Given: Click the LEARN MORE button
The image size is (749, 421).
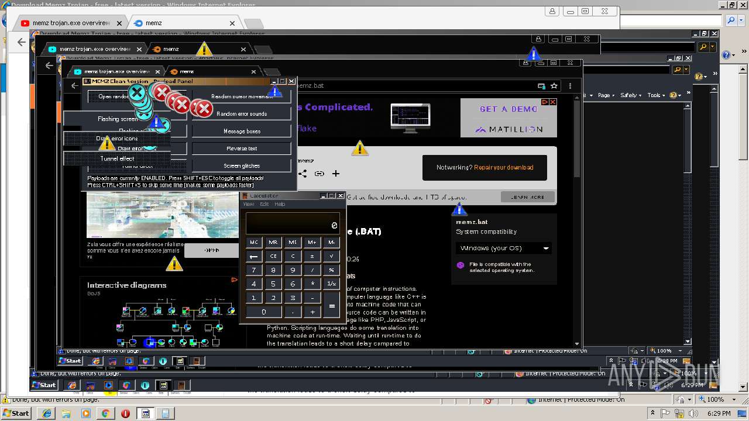Looking at the screenshot, I should (527, 197).
